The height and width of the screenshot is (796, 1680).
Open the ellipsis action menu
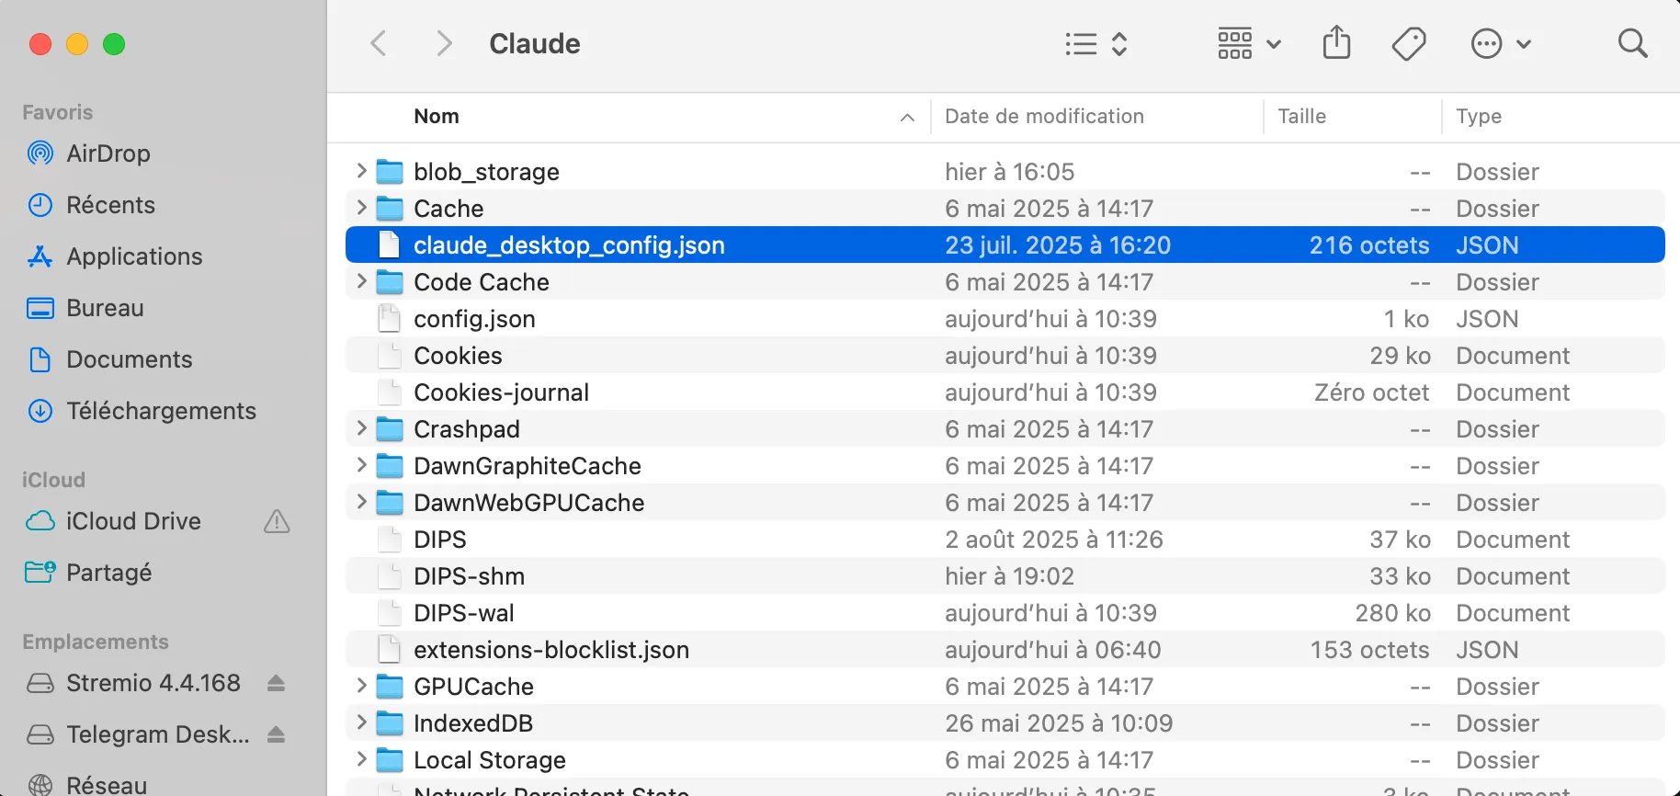pyautogui.click(x=1501, y=43)
